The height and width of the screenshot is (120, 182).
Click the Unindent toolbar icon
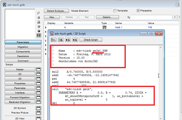point(75,40)
